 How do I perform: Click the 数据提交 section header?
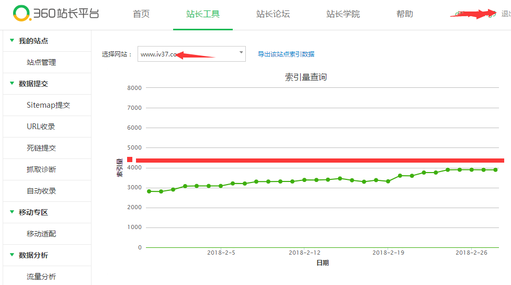coord(33,84)
